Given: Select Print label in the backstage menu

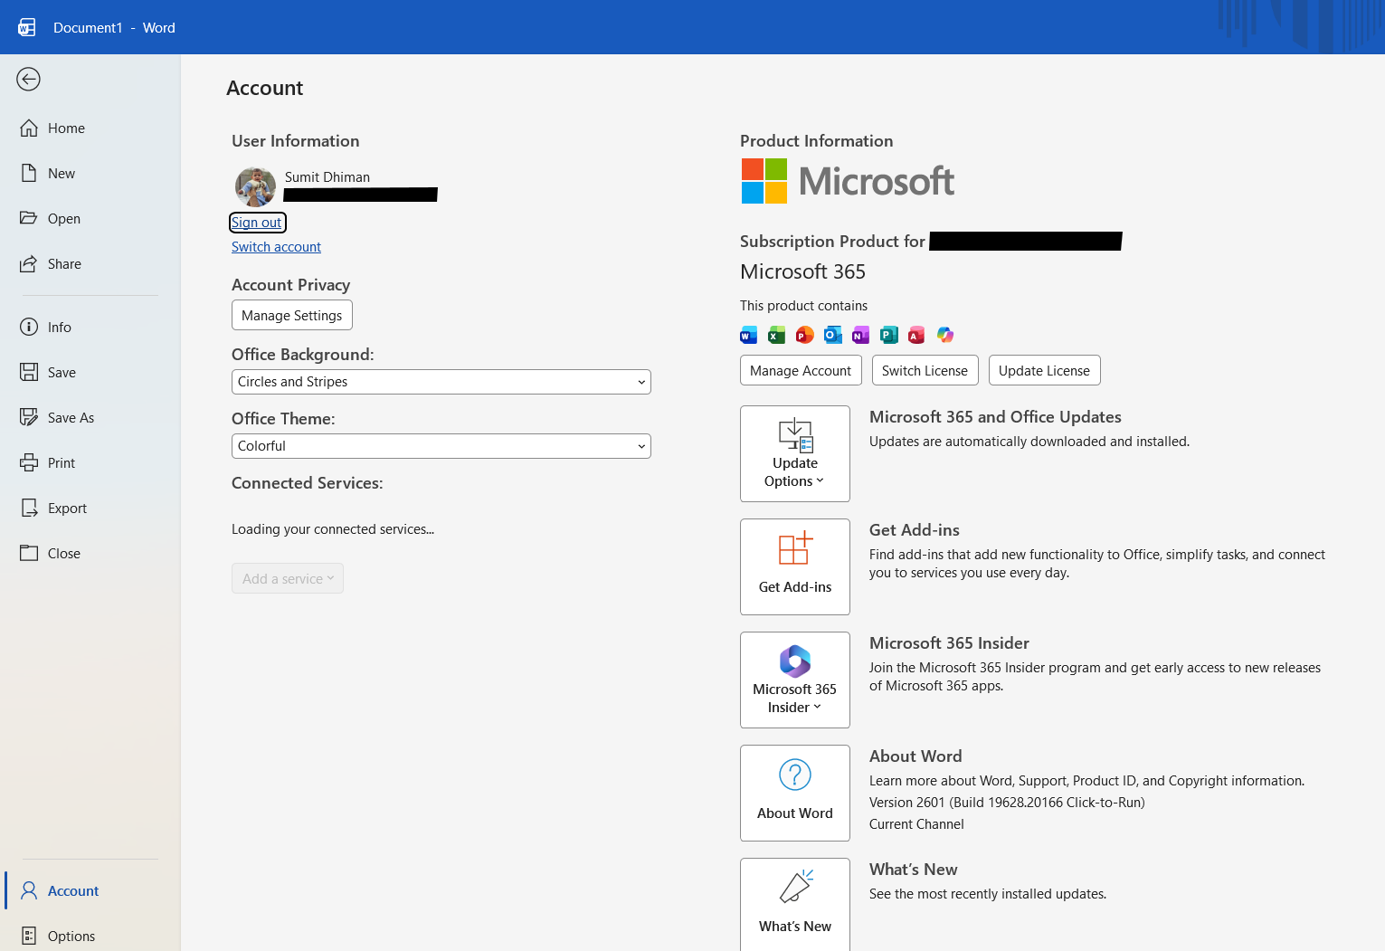Looking at the screenshot, I should coord(62,463).
